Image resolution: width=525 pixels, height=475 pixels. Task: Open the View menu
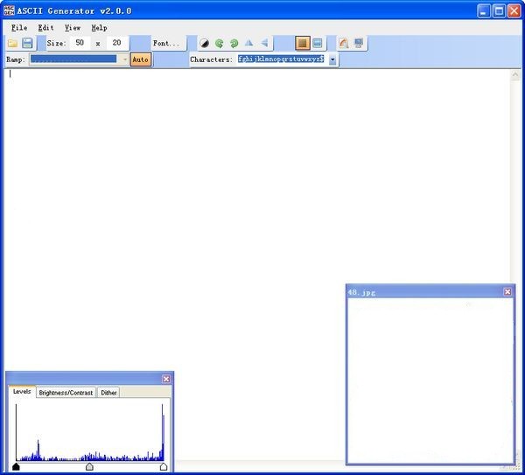(x=73, y=28)
